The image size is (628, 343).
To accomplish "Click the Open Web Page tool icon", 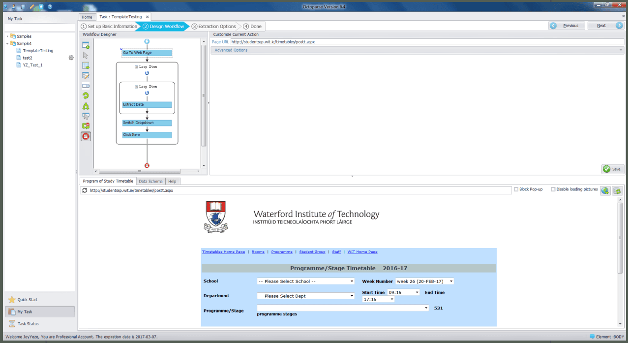I will coord(86,45).
